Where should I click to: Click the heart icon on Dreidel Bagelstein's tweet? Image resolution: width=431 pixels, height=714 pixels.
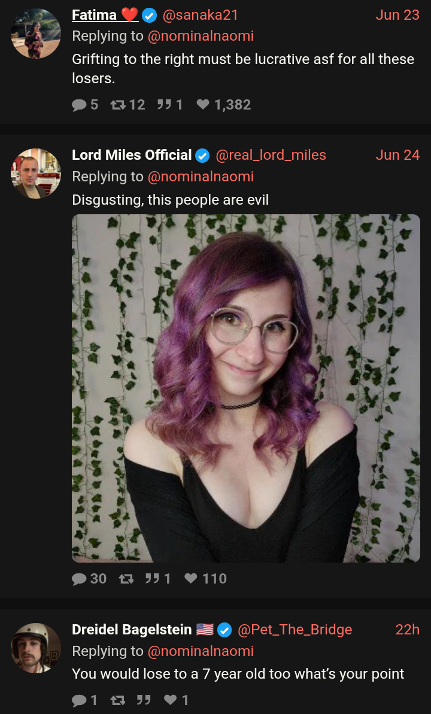(x=170, y=700)
